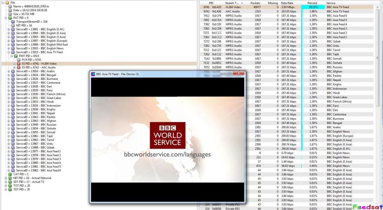The width and height of the screenshot is (383, 210).
Task: Expand ServiceID 13901 BBC English (E Af.)
Action: [x=9, y=29]
